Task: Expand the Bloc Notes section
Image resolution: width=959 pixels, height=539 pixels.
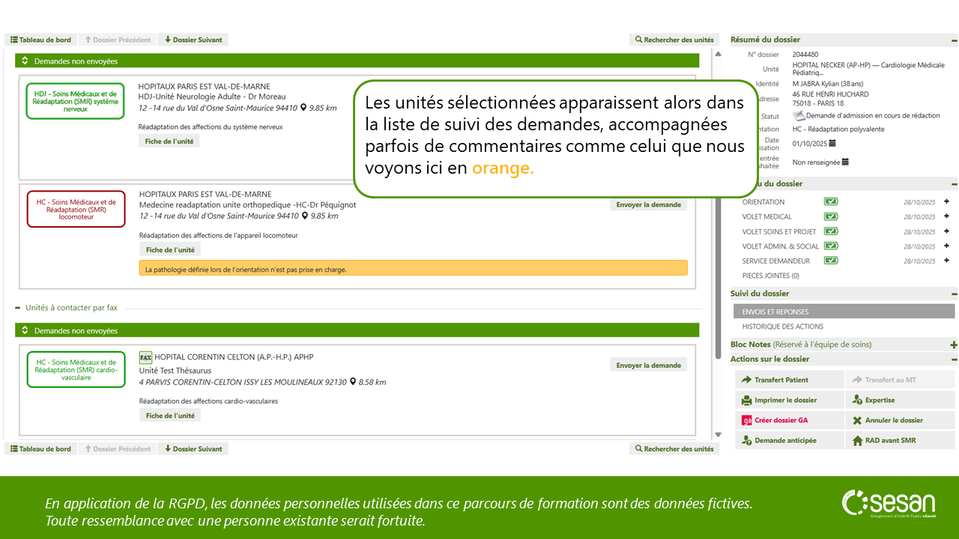Action: pyautogui.click(x=954, y=345)
